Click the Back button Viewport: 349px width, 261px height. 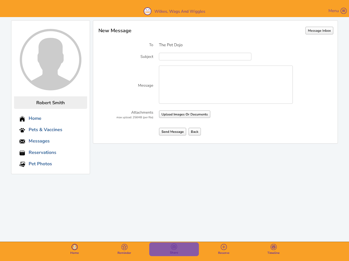tap(194, 131)
